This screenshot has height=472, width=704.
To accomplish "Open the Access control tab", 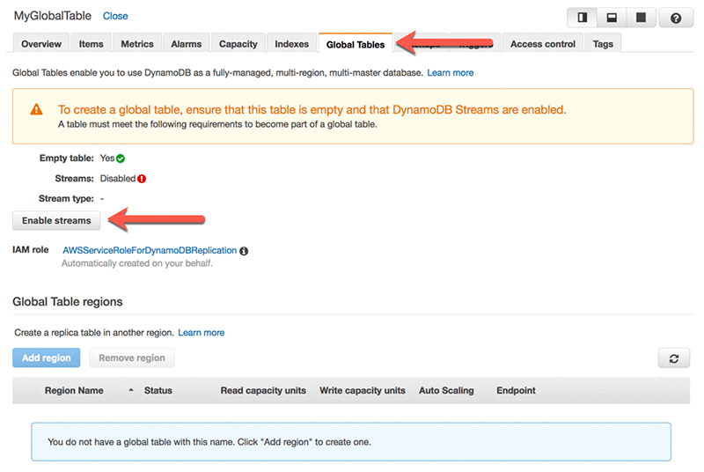I will [x=543, y=44].
